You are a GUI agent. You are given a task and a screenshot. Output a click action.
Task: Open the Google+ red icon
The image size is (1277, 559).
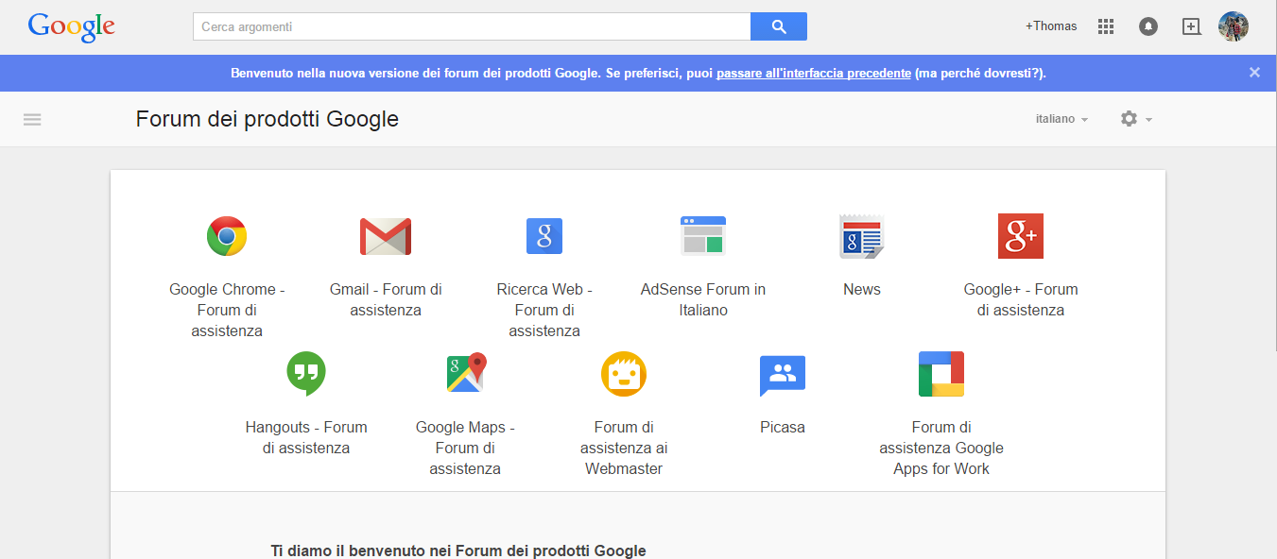(1021, 236)
